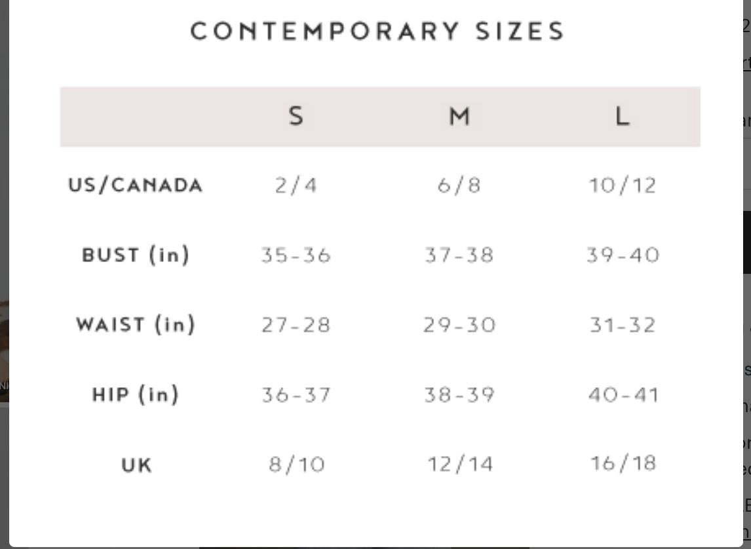Click the BUST (in) row label
751x549 pixels.
point(136,255)
